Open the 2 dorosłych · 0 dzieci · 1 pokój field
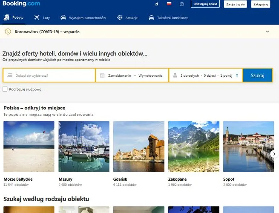 coord(205,75)
